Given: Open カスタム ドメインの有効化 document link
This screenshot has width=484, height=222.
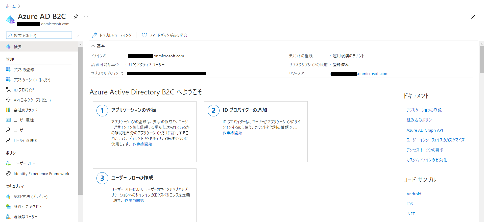Looking at the screenshot, I should [x=427, y=160].
